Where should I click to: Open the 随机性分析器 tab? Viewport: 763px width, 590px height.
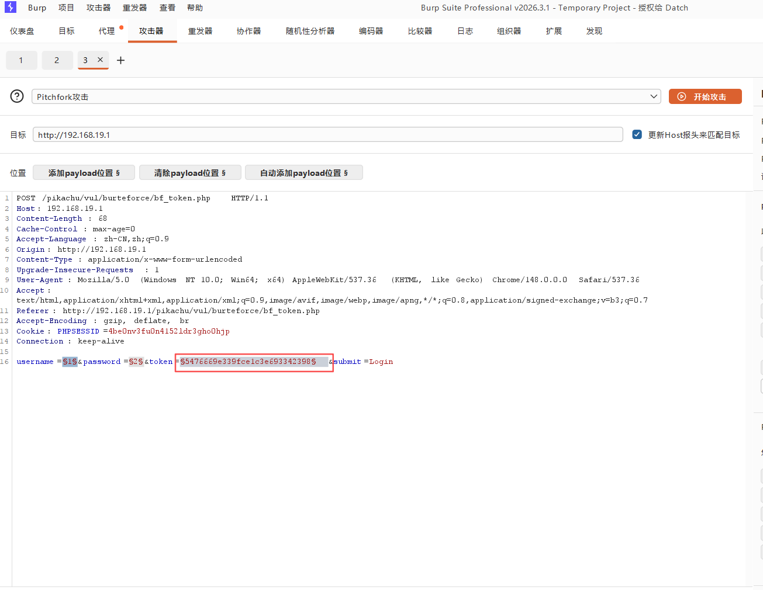pos(310,31)
